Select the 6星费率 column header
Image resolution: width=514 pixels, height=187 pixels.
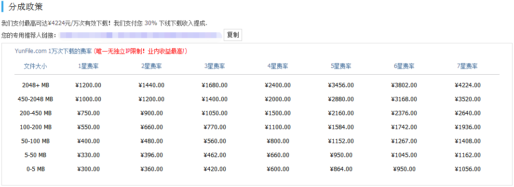click(x=404, y=66)
